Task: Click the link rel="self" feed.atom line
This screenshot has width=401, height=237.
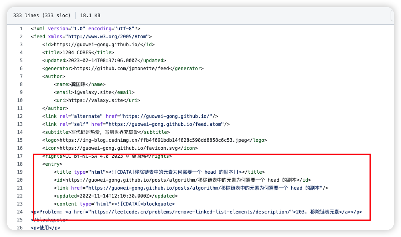Action: (x=136, y=124)
